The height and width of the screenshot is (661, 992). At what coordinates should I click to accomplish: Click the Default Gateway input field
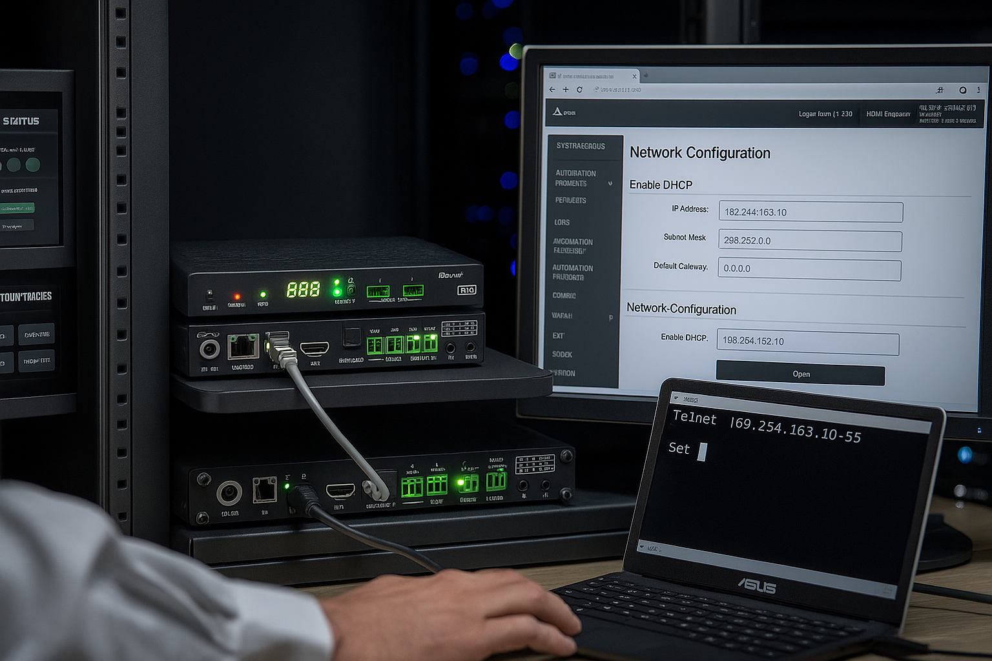coord(809,269)
